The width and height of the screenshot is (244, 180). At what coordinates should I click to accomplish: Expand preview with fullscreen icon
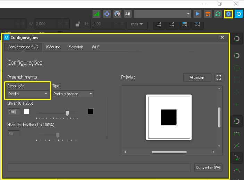[219, 77]
